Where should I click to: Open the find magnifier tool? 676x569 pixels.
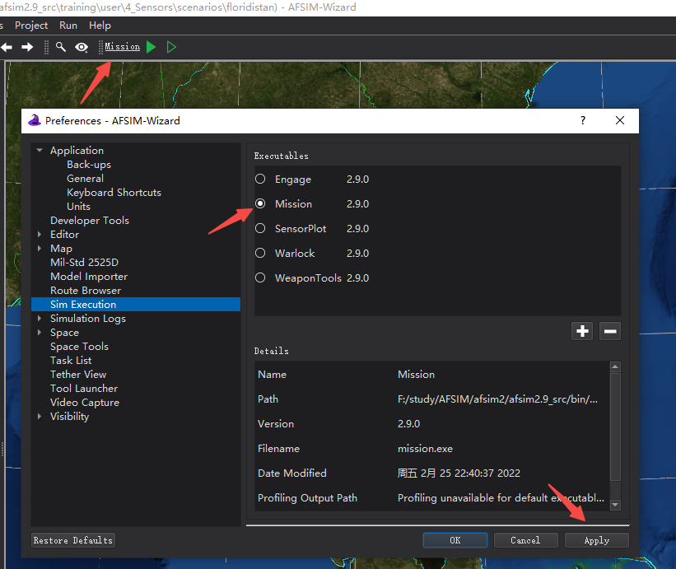coord(61,47)
